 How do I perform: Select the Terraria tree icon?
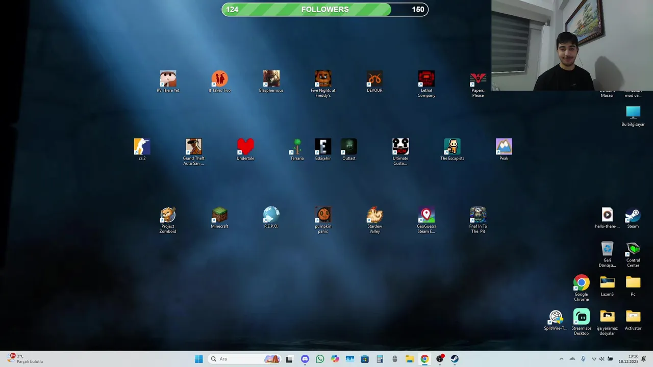[297, 149]
